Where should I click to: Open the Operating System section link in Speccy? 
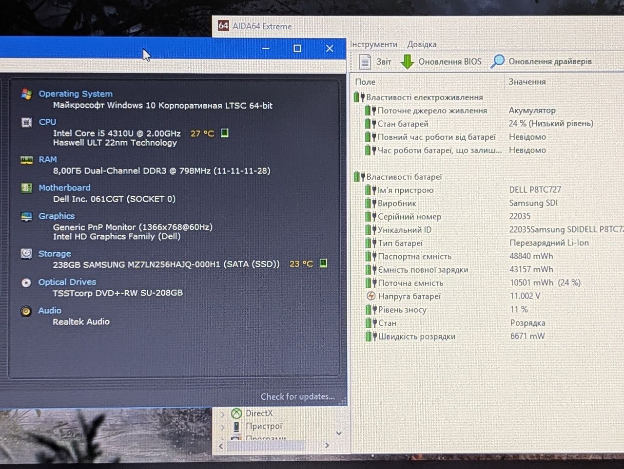point(76,94)
